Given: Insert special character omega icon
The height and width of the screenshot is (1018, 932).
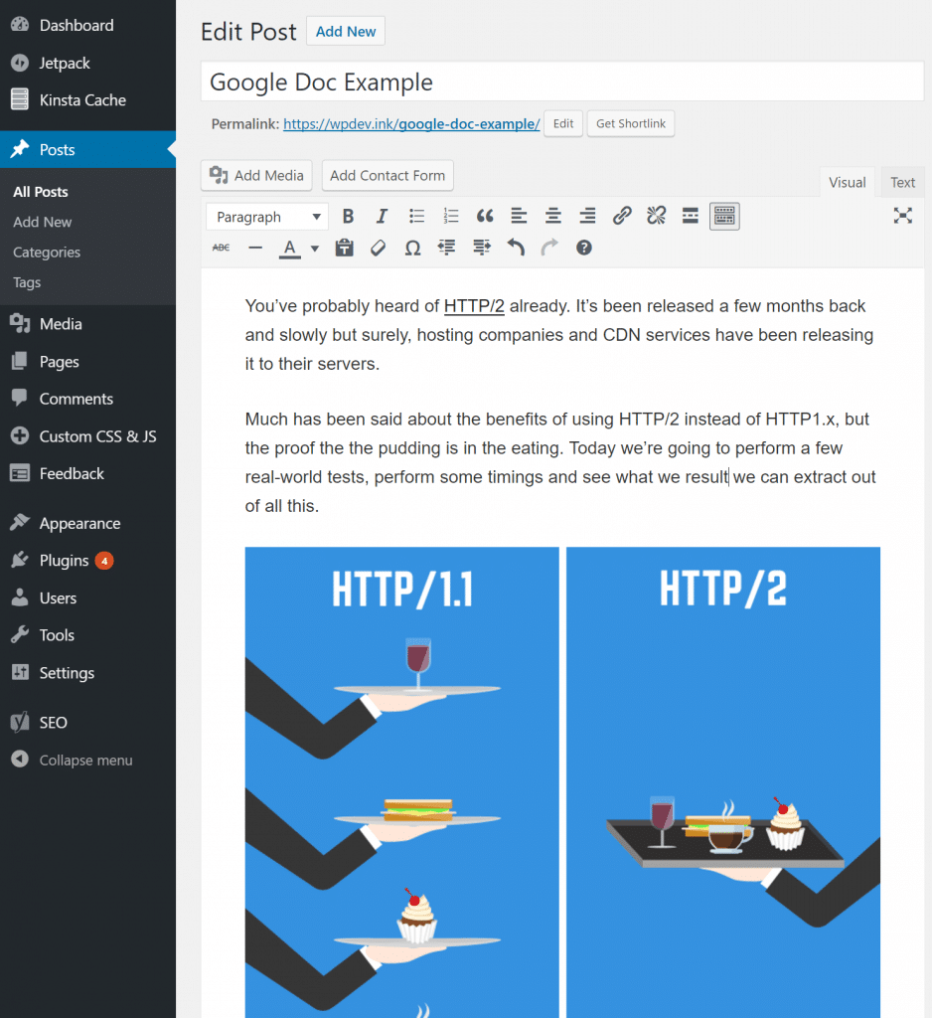Looking at the screenshot, I should 412,248.
